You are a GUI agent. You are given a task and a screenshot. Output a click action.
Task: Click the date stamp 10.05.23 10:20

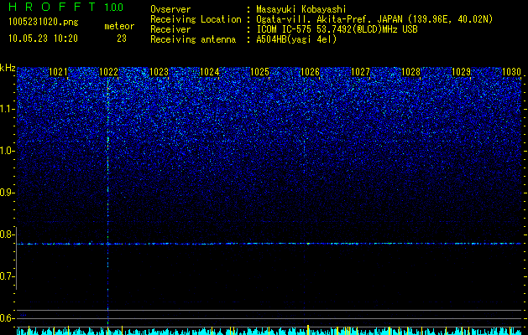click(x=43, y=39)
